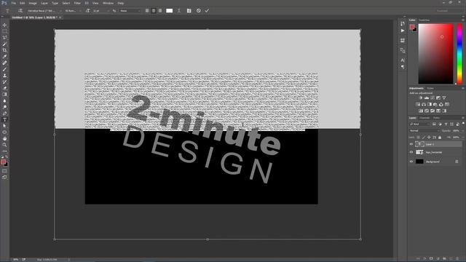Open the Warp Text dialog
Viewport: 466px width, 262px height.
tap(179, 11)
